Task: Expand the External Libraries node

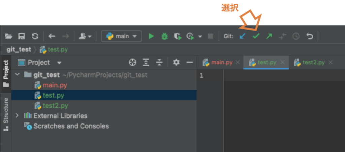Action: 17,115
